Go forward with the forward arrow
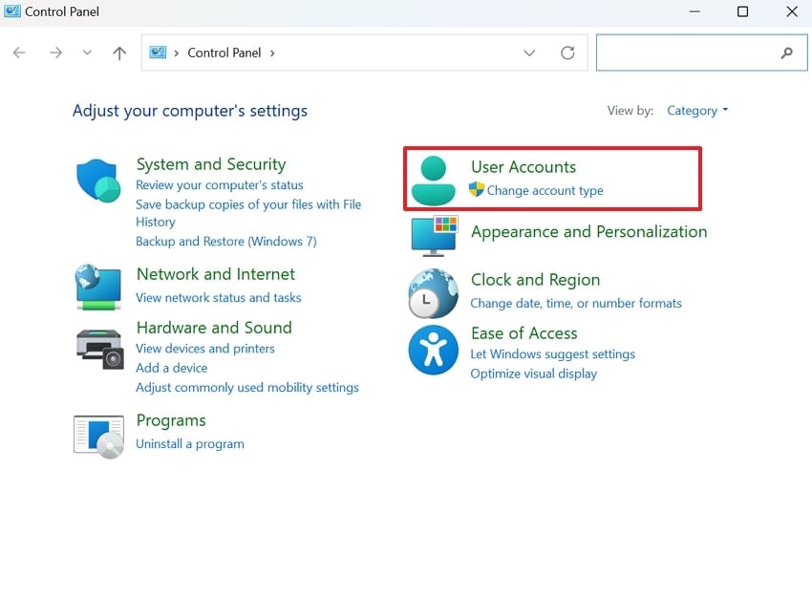Viewport: 812px width, 597px height. (x=55, y=53)
